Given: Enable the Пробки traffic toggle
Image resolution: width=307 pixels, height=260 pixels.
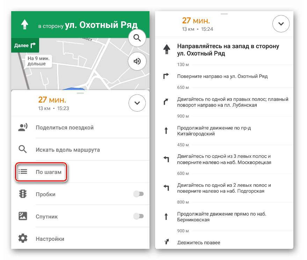Looking at the screenshot, I should pyautogui.click(x=139, y=194).
